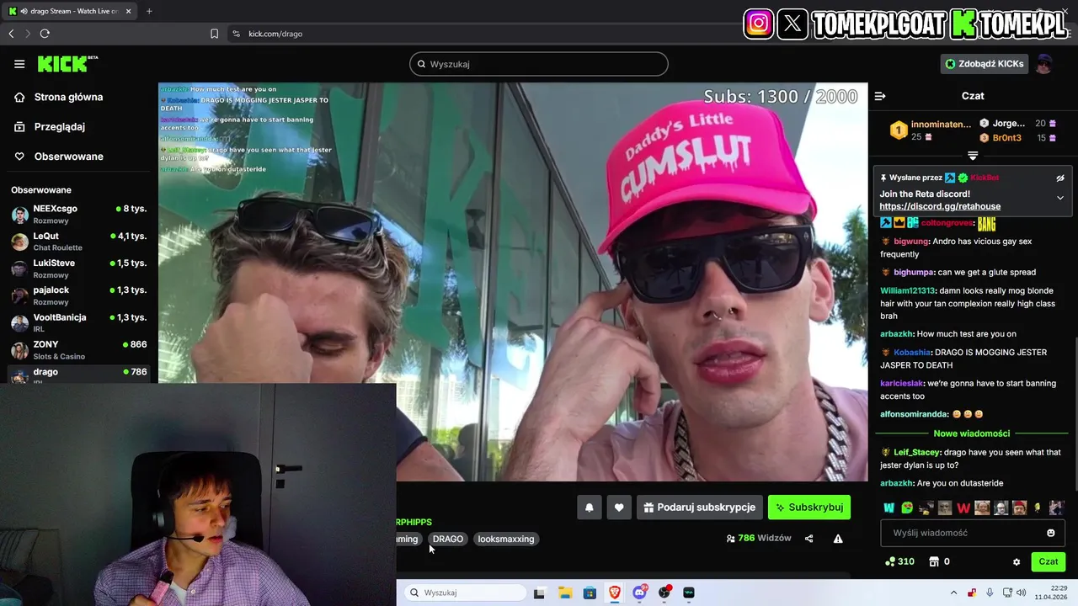1078x606 pixels.
Task: Click the Zdobądź KICKs button
Action: [985, 64]
